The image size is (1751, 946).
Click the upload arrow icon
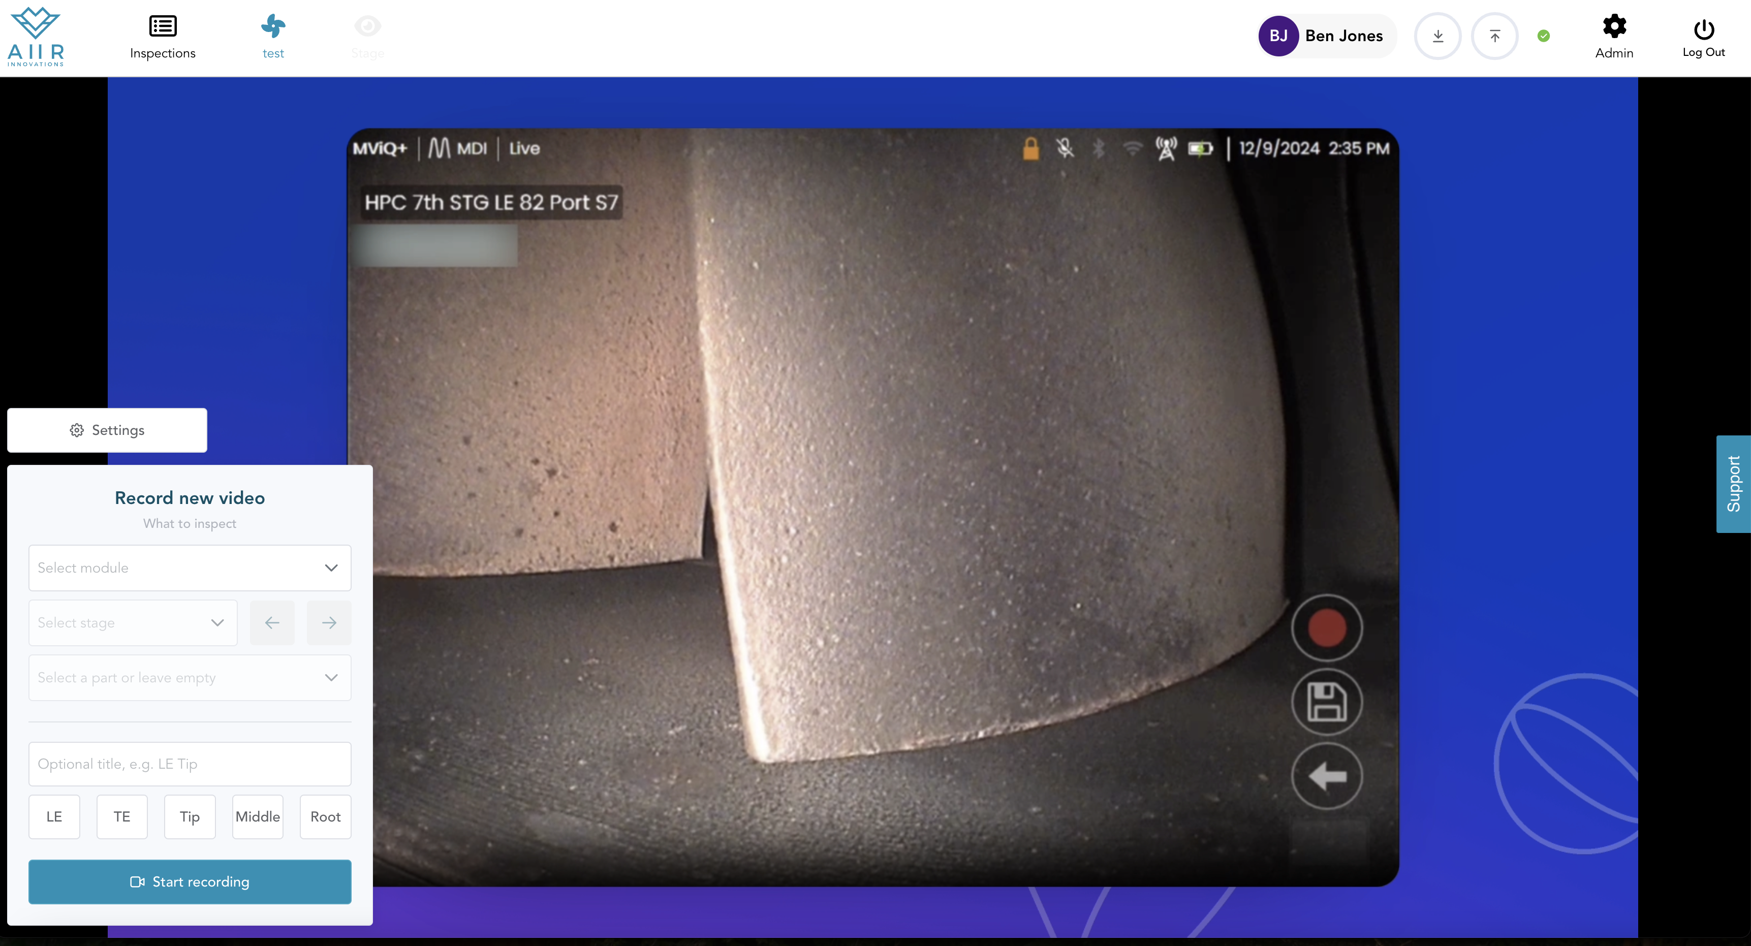coord(1494,36)
